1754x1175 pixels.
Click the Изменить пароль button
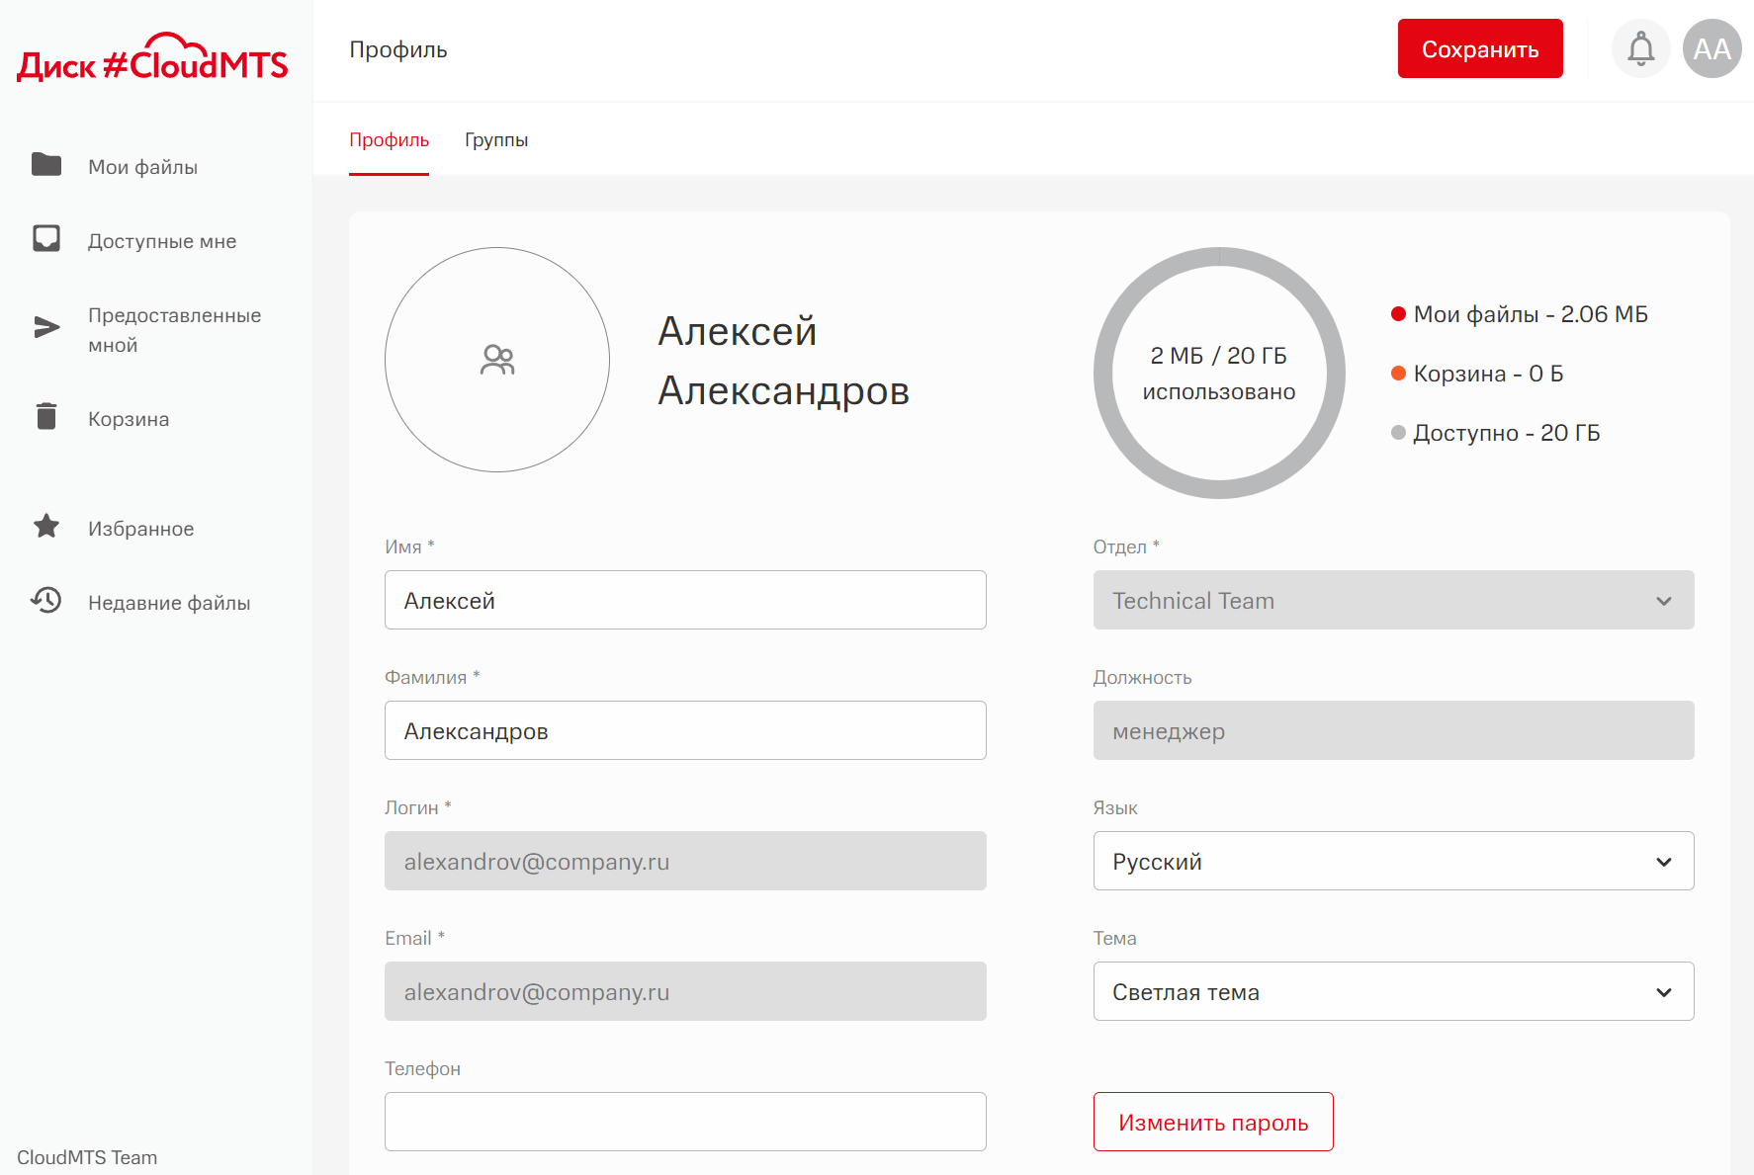1212,1122
